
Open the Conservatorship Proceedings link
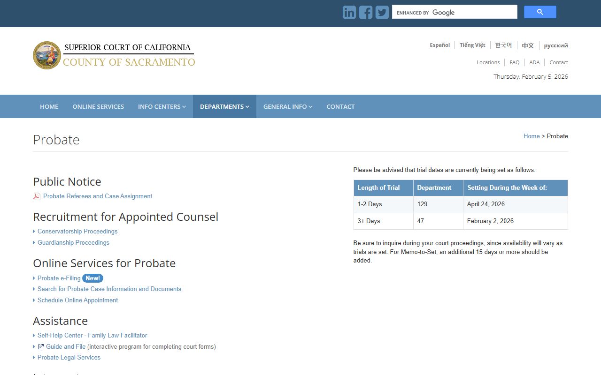(x=77, y=231)
